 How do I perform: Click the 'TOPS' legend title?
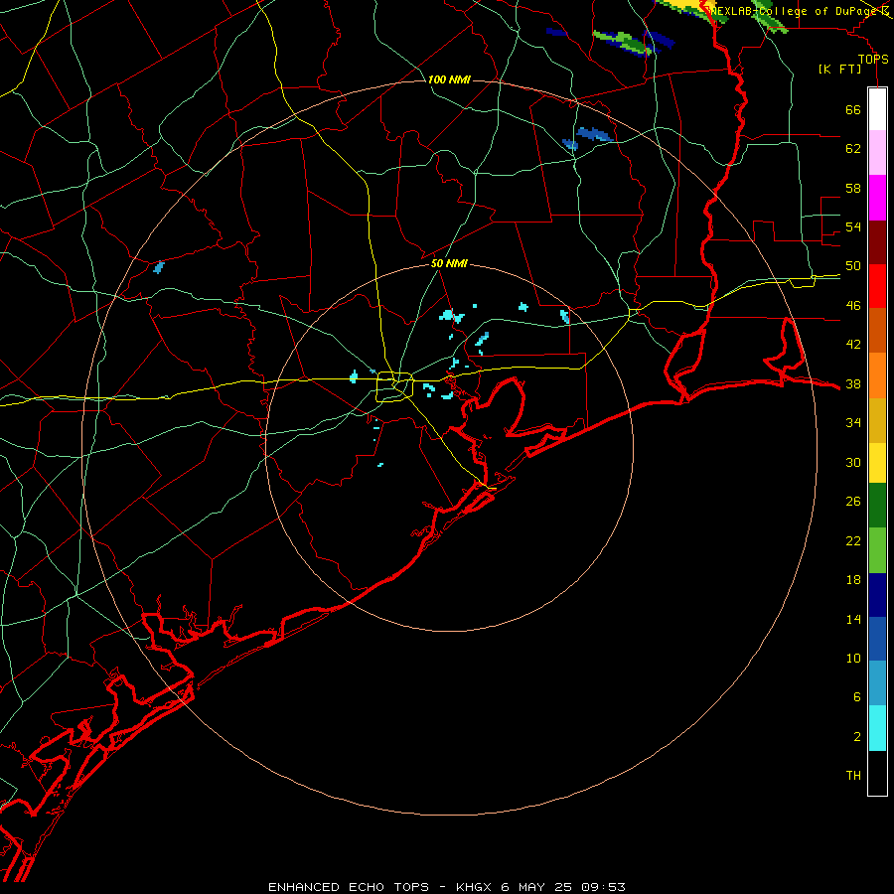pyautogui.click(x=873, y=60)
